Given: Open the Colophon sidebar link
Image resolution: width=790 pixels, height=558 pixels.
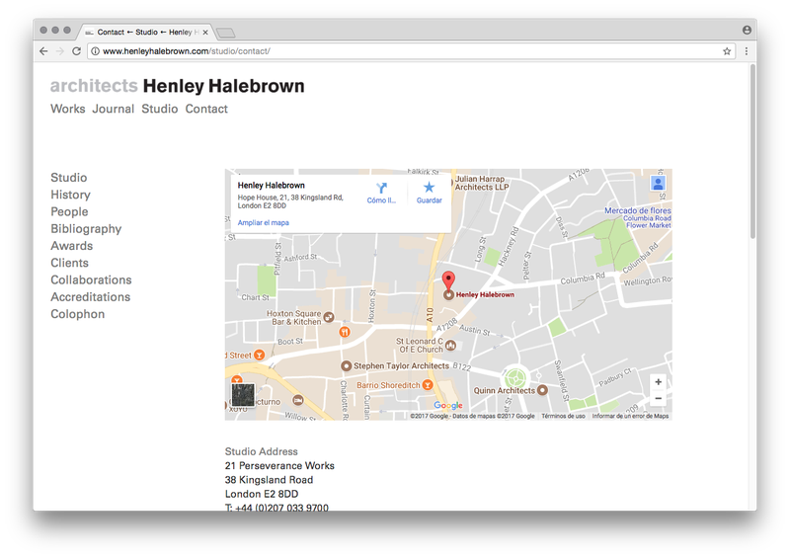Looking at the screenshot, I should (78, 314).
